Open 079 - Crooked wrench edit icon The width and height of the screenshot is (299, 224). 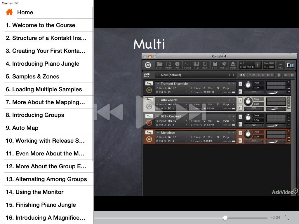tap(149, 116)
